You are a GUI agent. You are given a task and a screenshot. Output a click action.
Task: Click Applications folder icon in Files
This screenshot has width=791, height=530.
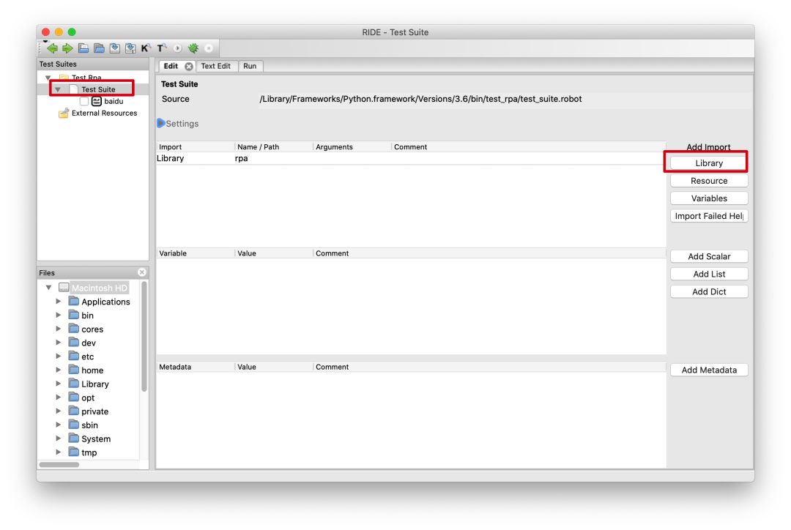[74, 301]
